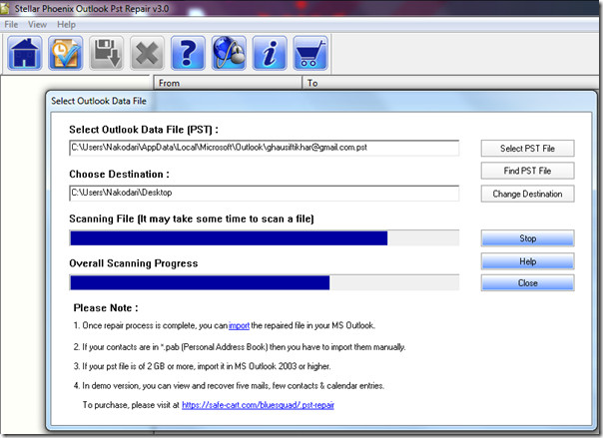The image size is (603, 438).
Task: Stop the scanning process
Action: tap(527, 238)
